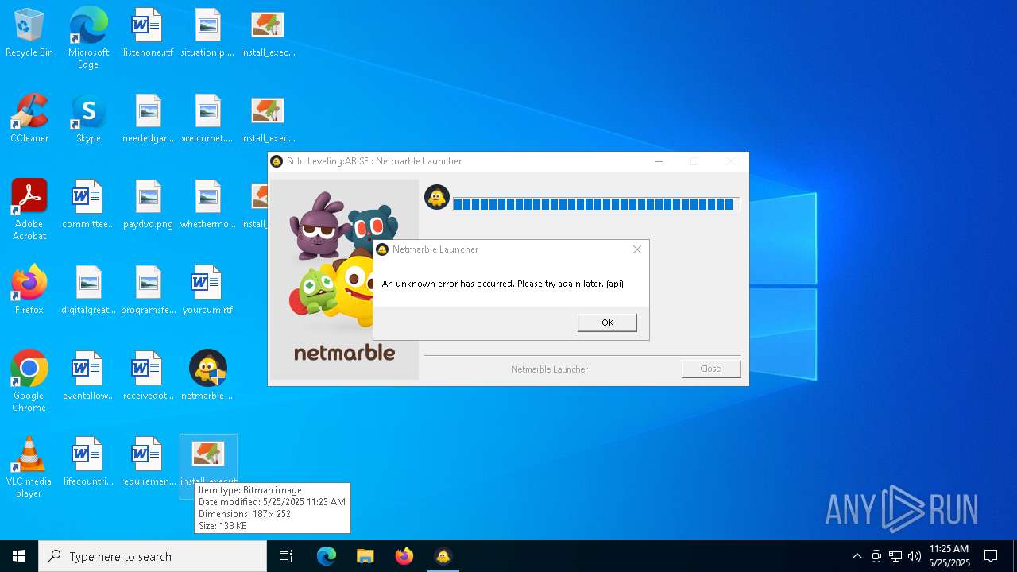Select the situationip image file on the desktop
1017x572 pixels.
(207, 34)
